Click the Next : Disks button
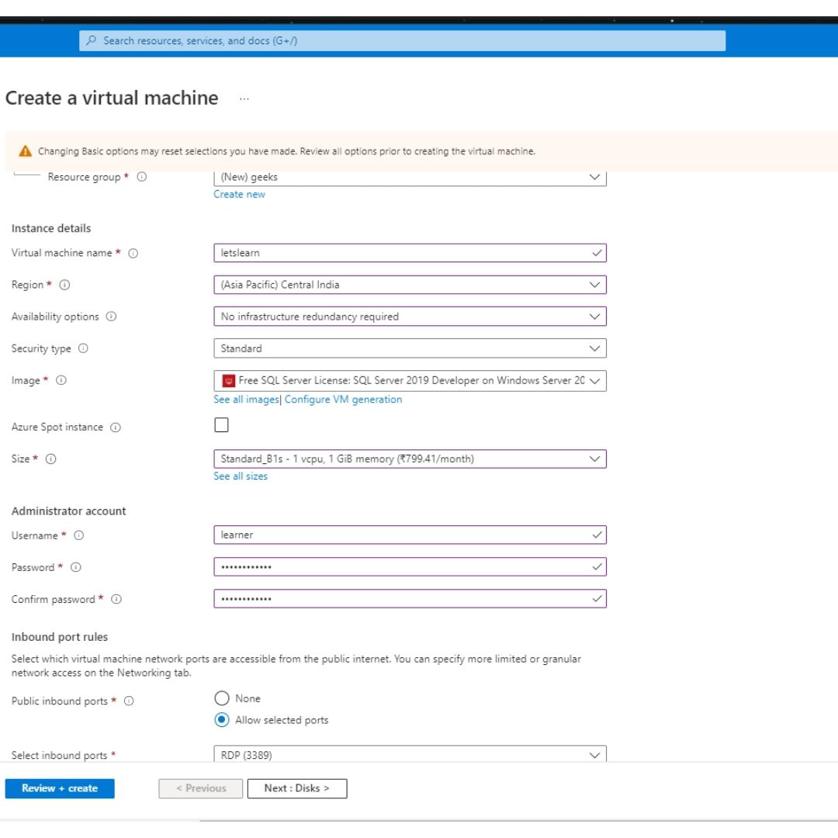Screen dimensions: 838x838 [x=297, y=788]
